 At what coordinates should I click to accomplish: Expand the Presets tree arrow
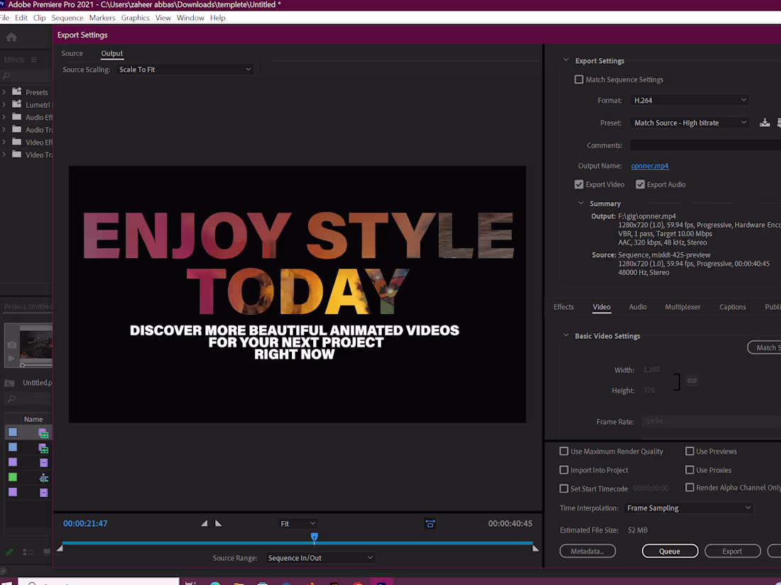(4, 92)
